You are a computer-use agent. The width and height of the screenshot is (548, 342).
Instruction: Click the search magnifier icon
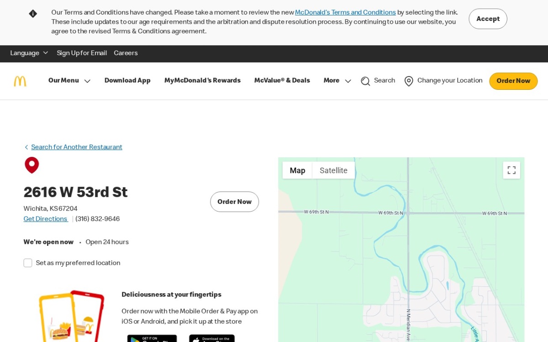365,81
